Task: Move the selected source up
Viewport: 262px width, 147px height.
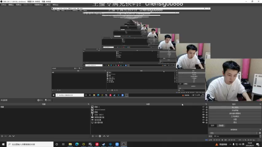Action: pyautogui.click(x=104, y=136)
